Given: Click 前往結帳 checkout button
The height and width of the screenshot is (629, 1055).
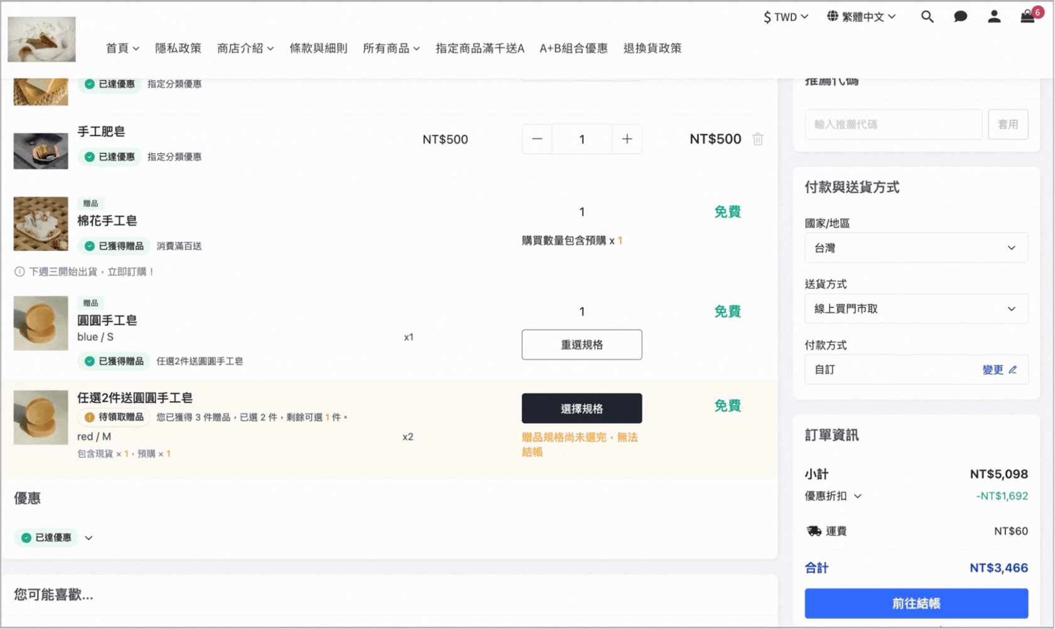Looking at the screenshot, I should coord(916,603).
